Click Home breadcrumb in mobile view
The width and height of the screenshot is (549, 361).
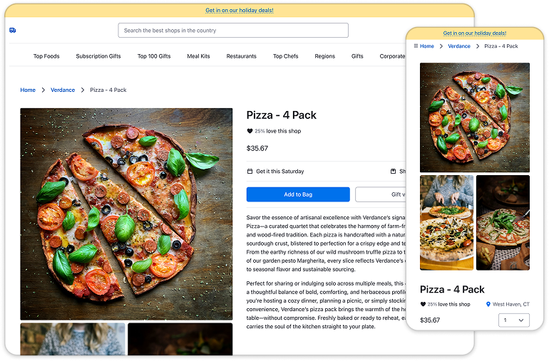pyautogui.click(x=427, y=46)
